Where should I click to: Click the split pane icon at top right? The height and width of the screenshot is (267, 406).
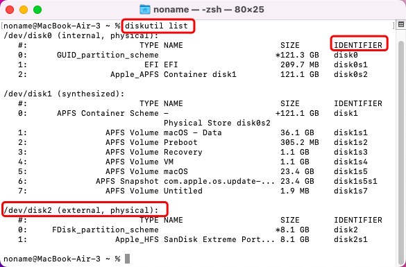pos(401,24)
